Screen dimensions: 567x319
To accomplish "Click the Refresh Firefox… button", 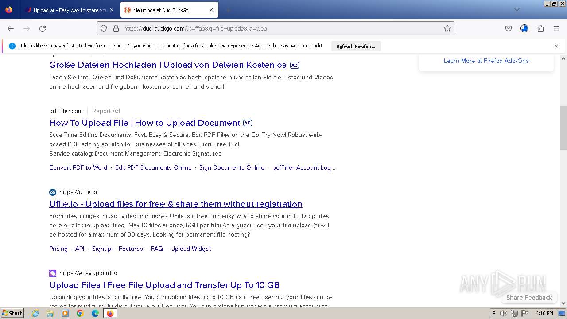I will point(356,46).
